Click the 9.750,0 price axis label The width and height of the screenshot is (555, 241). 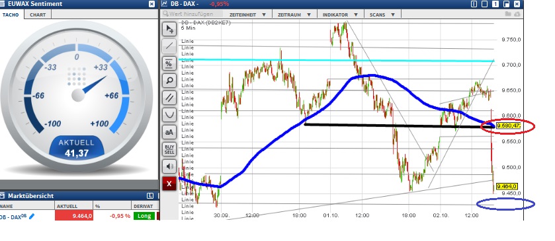point(511,40)
